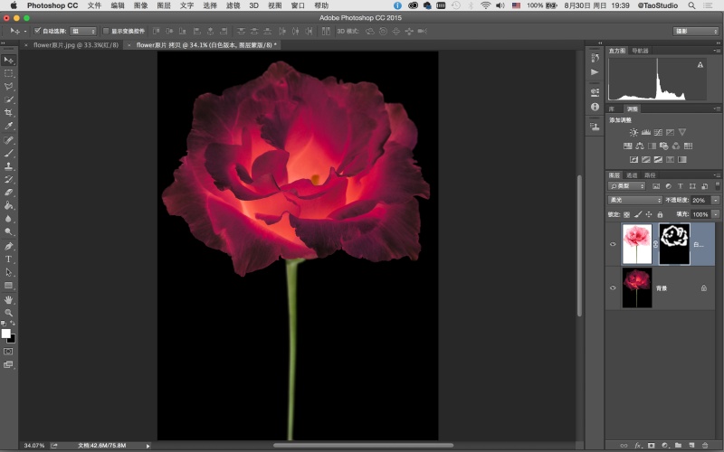Select the Blur tool
Image resolution: width=724 pixels, height=452 pixels.
tap(8, 219)
